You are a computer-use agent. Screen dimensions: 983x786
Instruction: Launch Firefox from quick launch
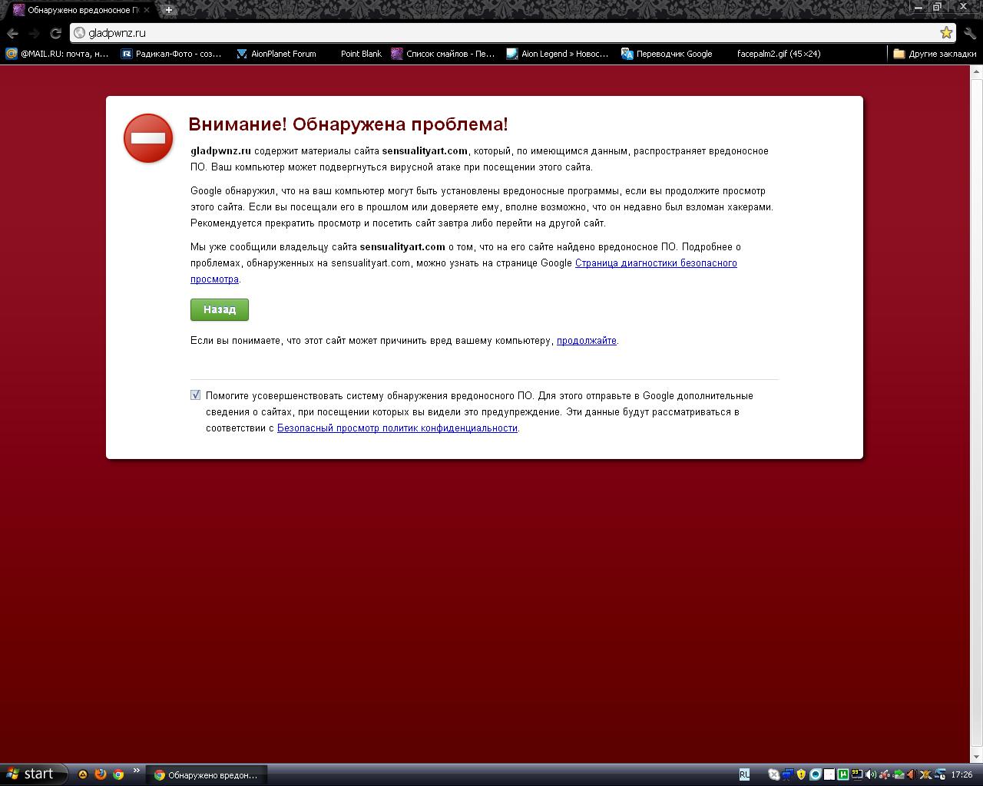[x=101, y=774]
